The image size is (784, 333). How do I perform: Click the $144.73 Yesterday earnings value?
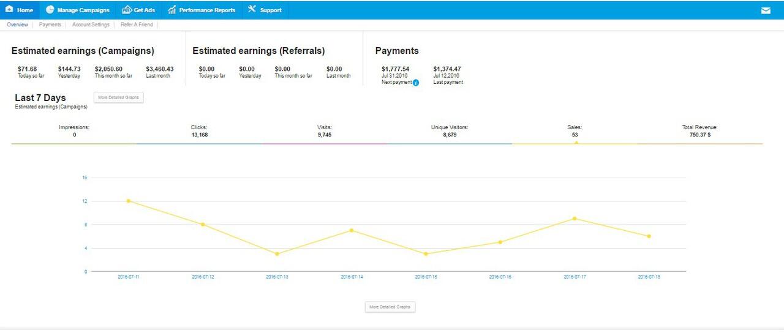click(x=69, y=69)
